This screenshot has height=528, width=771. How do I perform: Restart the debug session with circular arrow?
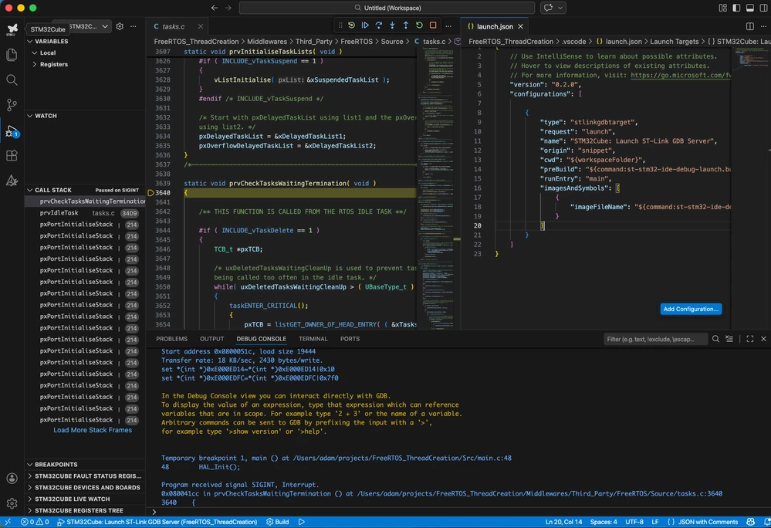[352, 25]
